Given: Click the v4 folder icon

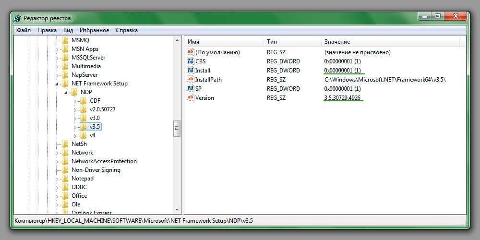Looking at the screenshot, I should pyautogui.click(x=84, y=135).
